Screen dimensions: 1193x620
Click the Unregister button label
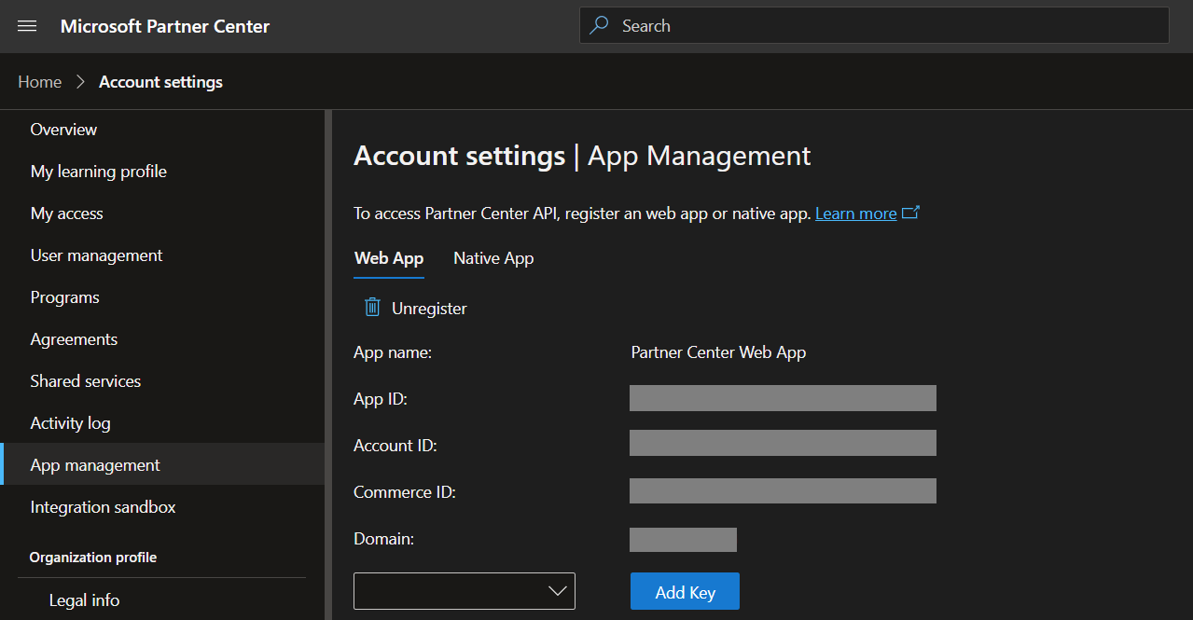tap(429, 308)
